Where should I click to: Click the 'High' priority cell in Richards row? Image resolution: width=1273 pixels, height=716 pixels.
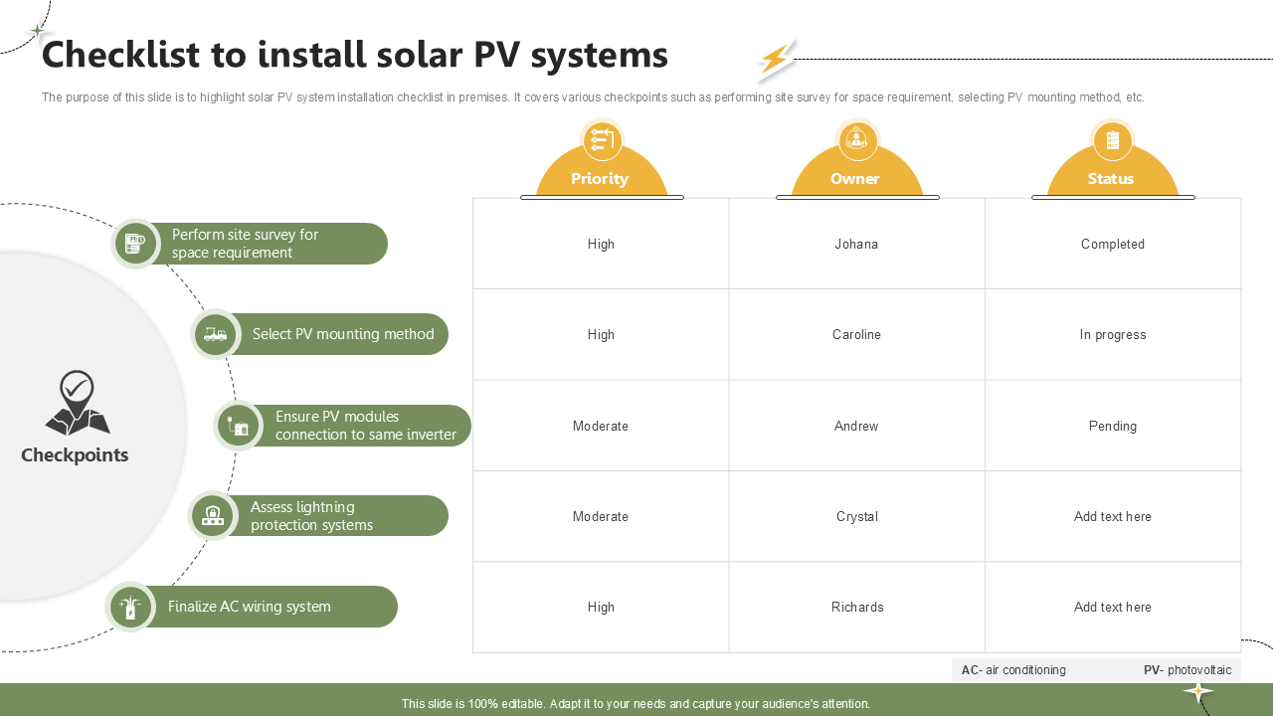pos(601,607)
